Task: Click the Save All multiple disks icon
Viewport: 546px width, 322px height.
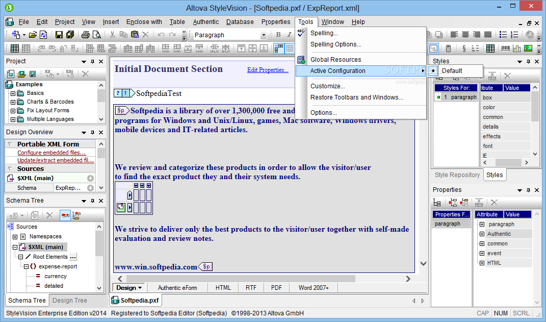Action: click(70, 35)
